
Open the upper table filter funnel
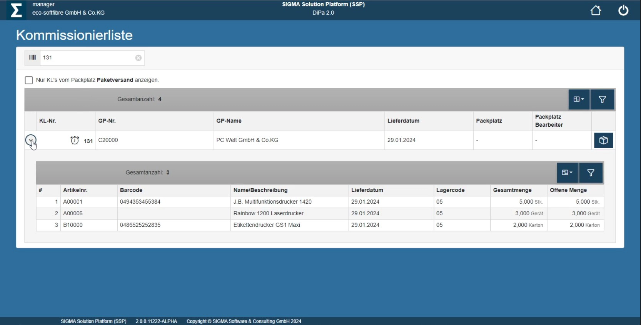coord(602,100)
